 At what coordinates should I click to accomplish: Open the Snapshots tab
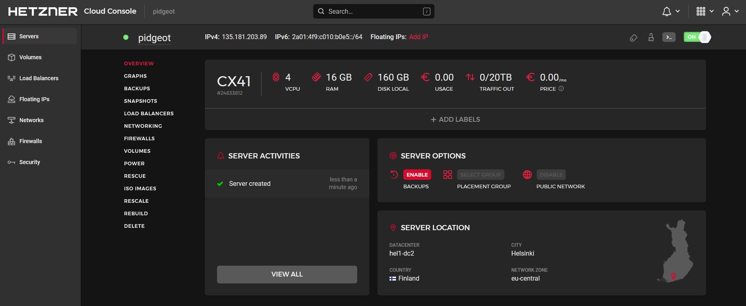click(x=141, y=101)
